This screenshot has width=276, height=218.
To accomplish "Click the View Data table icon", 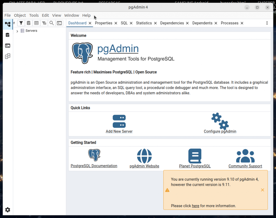I will (x=36, y=23).
